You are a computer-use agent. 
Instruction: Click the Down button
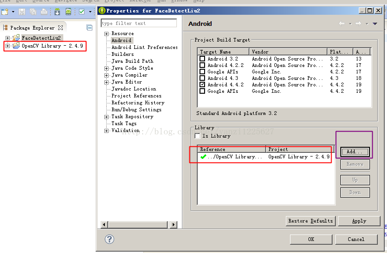click(x=355, y=192)
